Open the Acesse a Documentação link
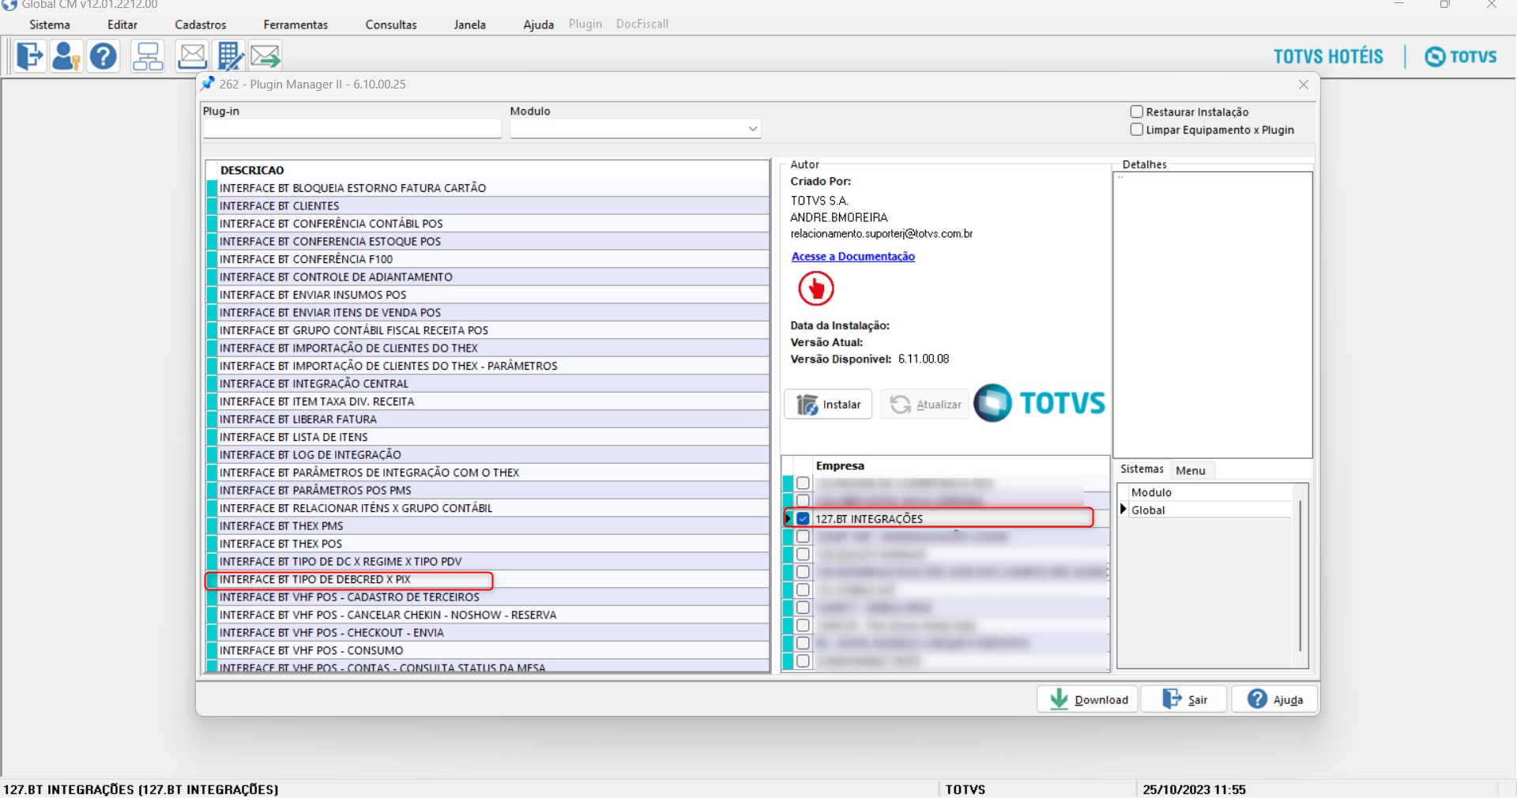Viewport: 1517px width, 798px height. (x=853, y=257)
